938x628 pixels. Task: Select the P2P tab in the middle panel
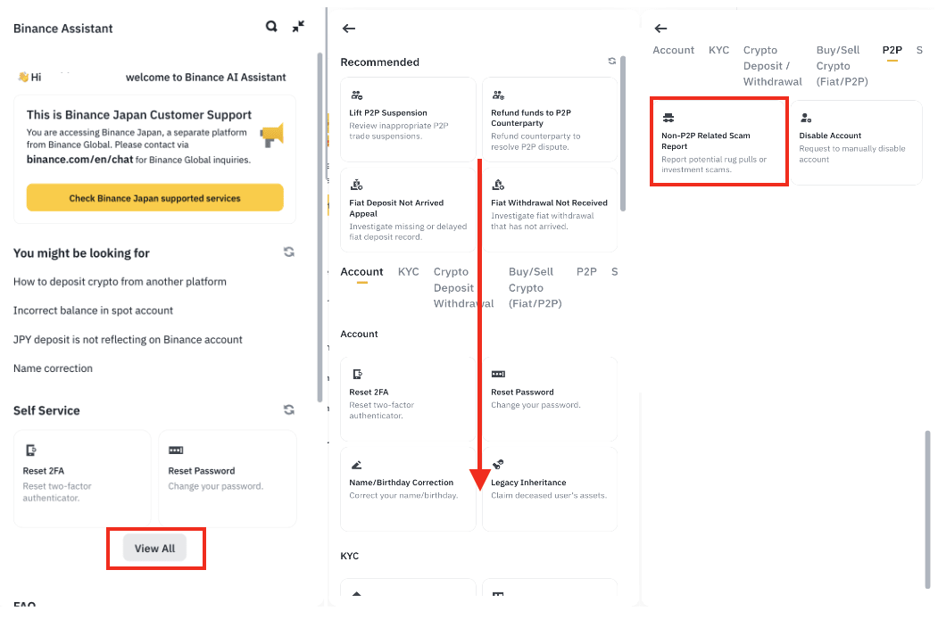[x=587, y=271]
